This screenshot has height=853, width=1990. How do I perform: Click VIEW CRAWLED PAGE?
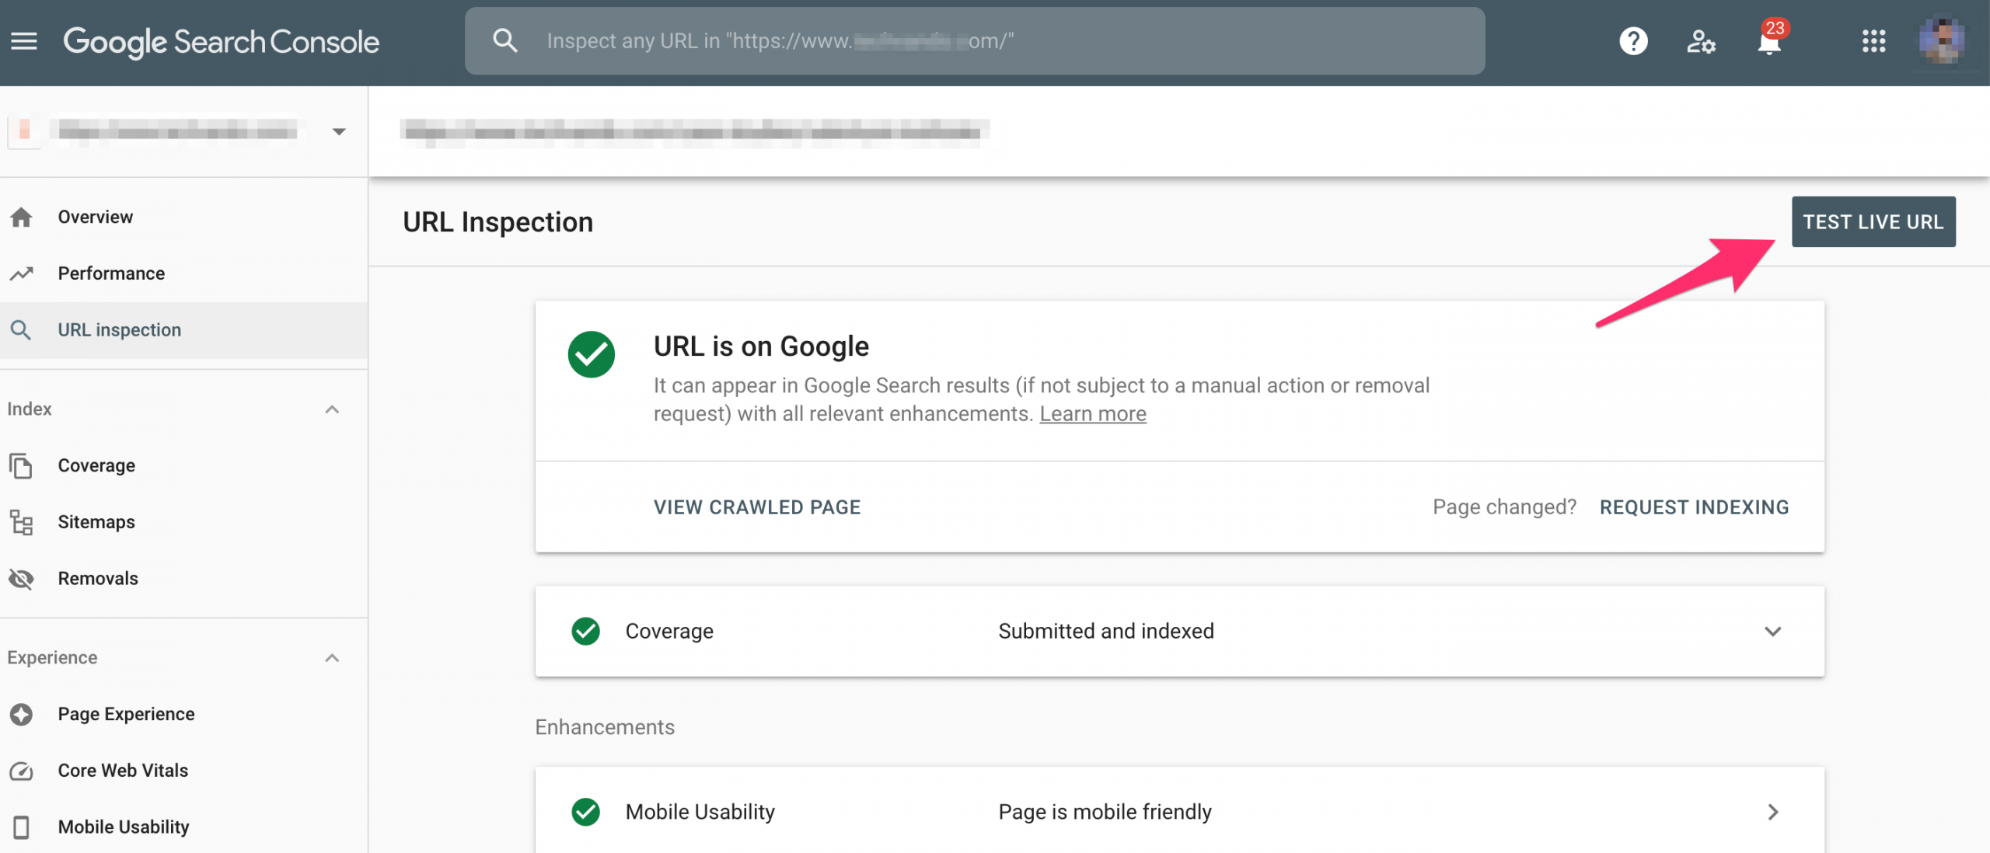pyautogui.click(x=757, y=507)
